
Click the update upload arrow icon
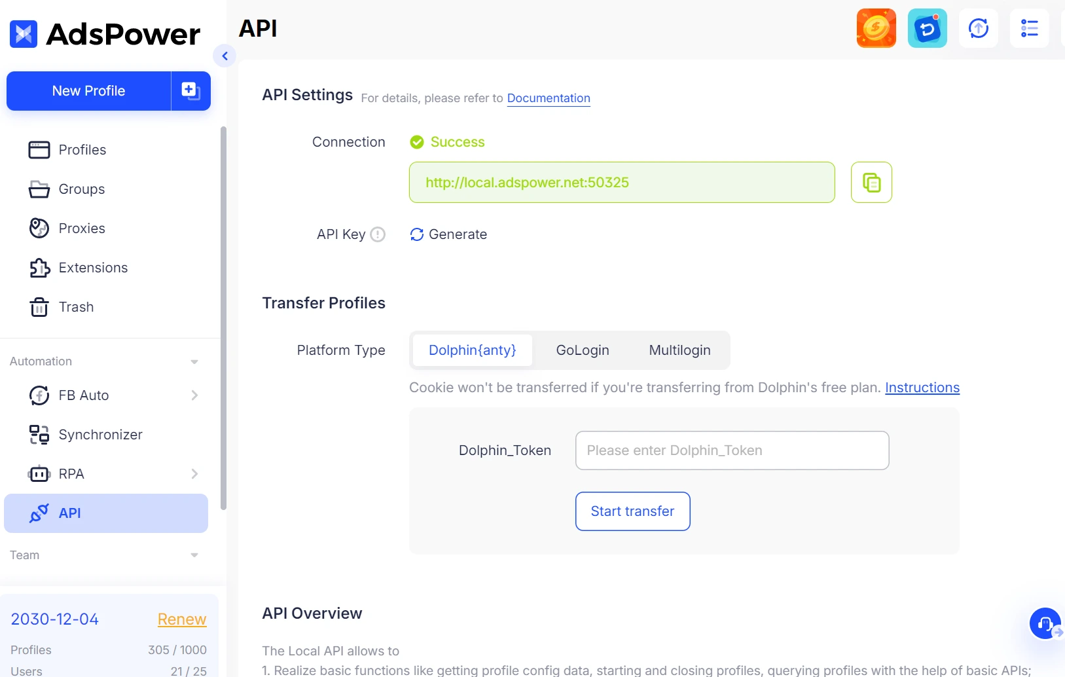(x=979, y=28)
